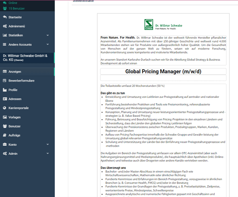Expand the Admin submenu chevron
238x197 pixels.
tap(48, 154)
